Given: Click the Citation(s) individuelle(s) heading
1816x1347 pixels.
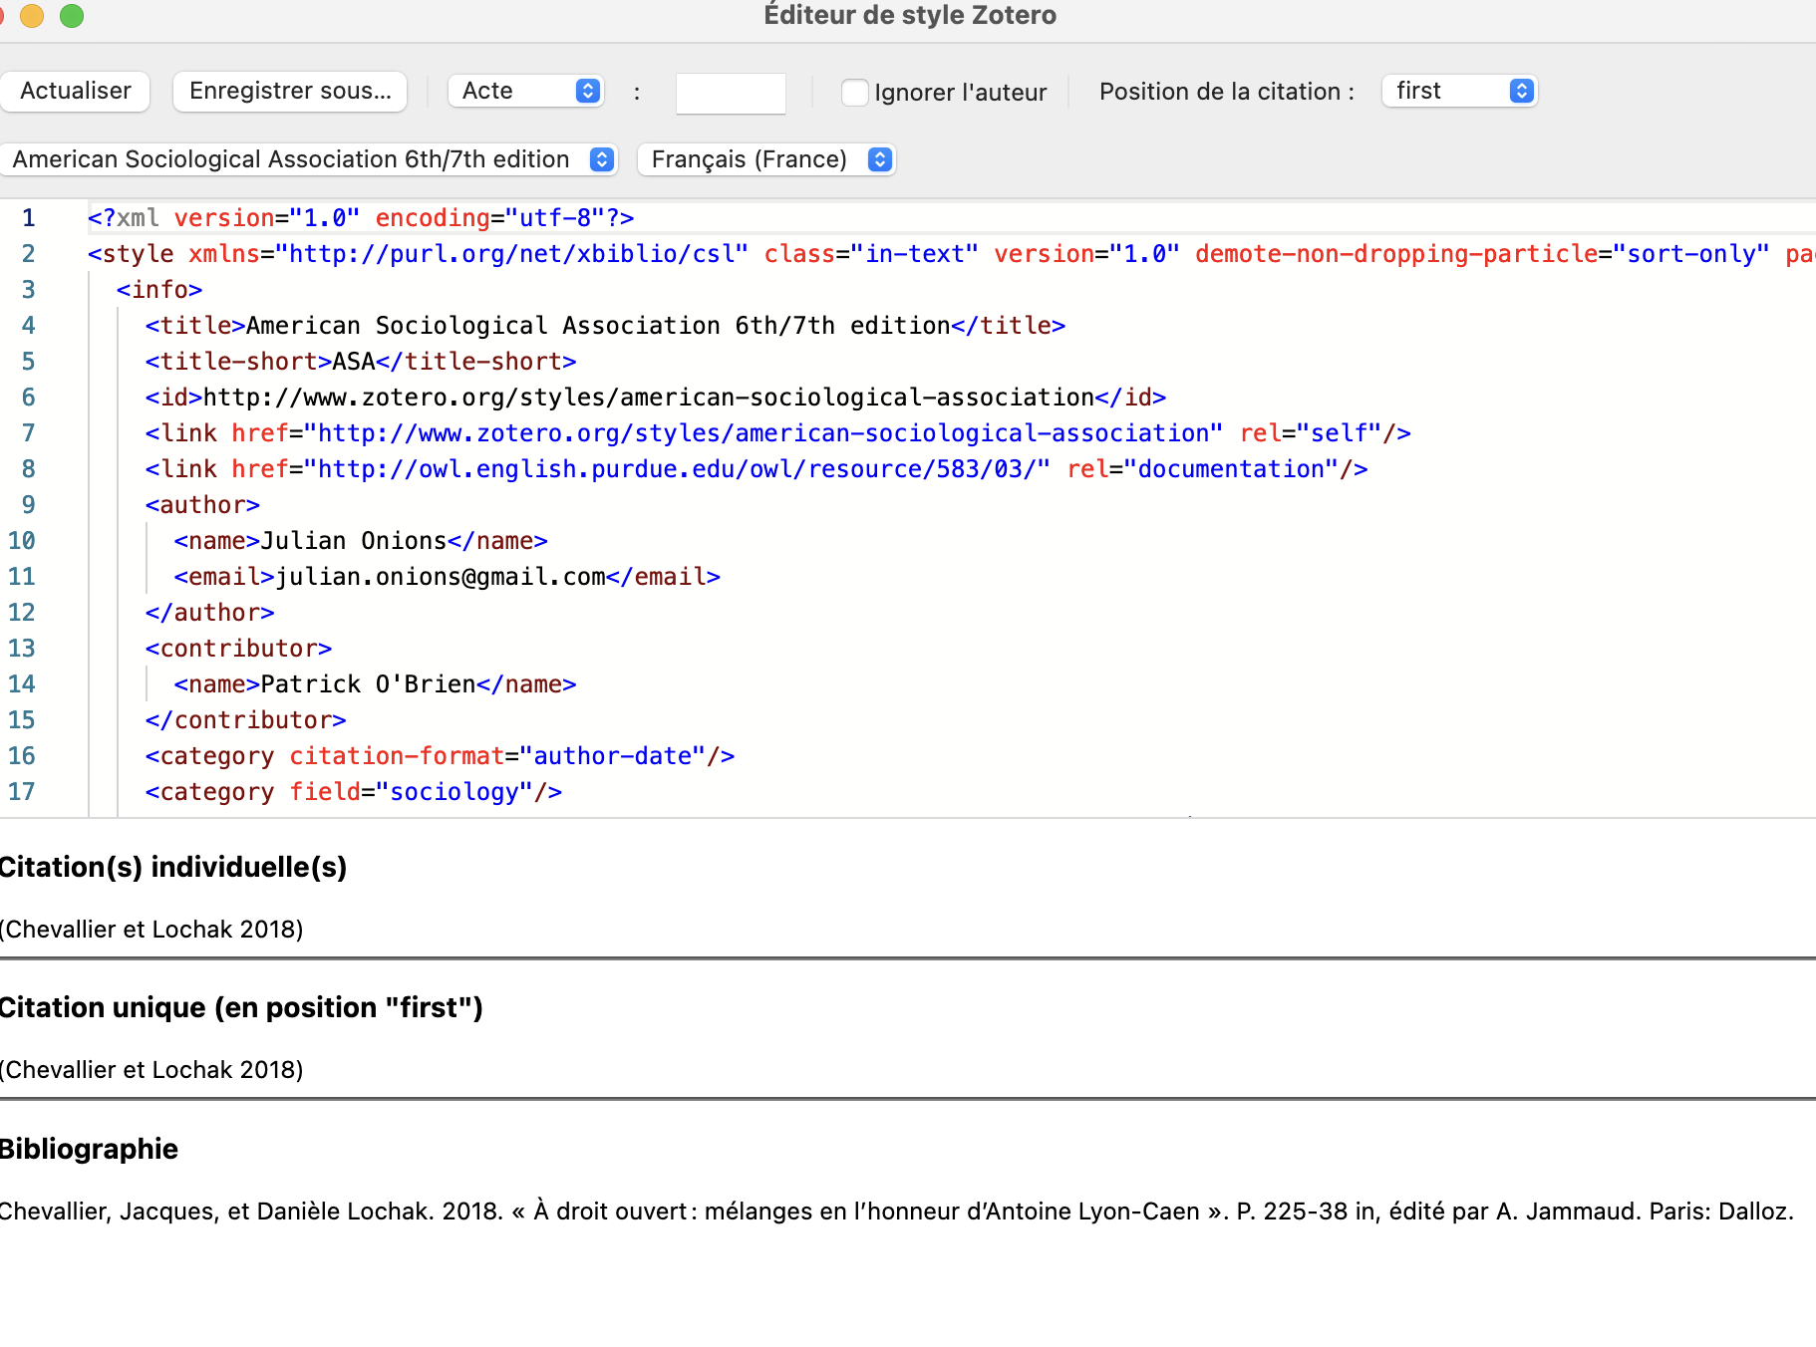Looking at the screenshot, I should coord(172,867).
